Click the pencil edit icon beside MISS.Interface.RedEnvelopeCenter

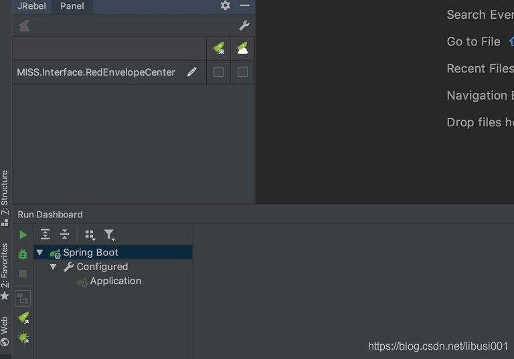[192, 72]
